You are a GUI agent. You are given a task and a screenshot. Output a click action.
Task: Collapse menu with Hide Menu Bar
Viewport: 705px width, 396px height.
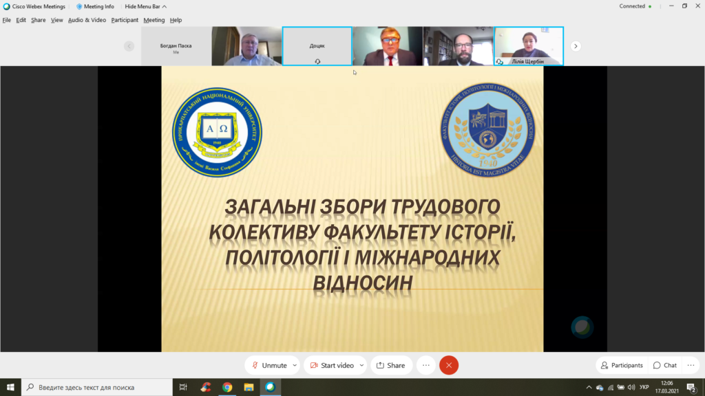pos(145,6)
